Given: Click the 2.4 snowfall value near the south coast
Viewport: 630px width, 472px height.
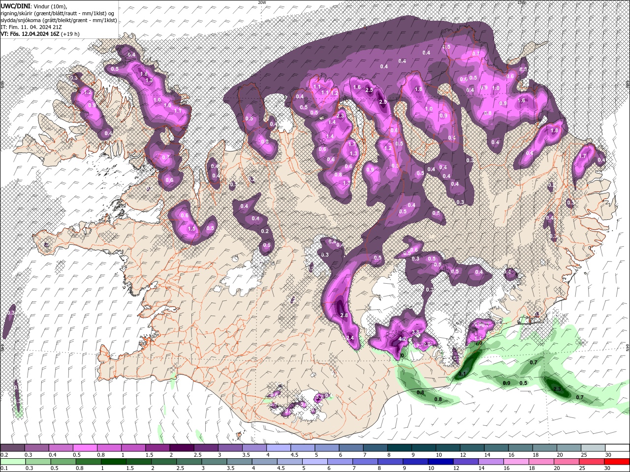Looking at the screenshot, I should click(x=350, y=338).
